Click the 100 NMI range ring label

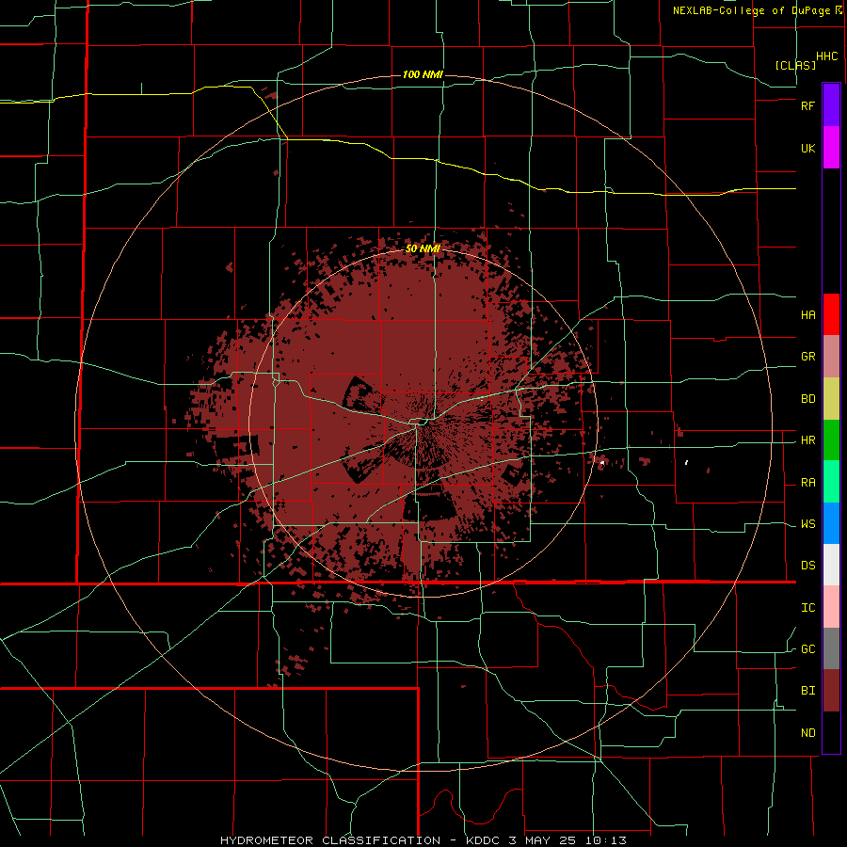(x=423, y=74)
